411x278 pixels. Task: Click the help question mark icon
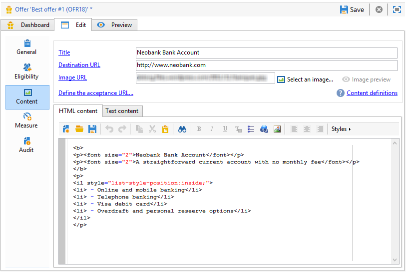[x=340, y=93]
